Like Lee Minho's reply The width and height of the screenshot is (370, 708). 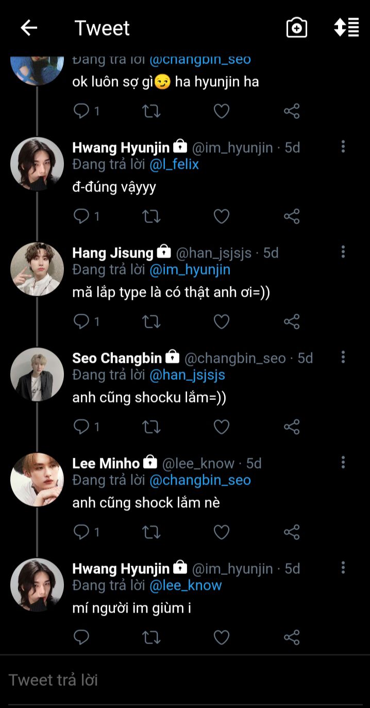click(x=222, y=532)
